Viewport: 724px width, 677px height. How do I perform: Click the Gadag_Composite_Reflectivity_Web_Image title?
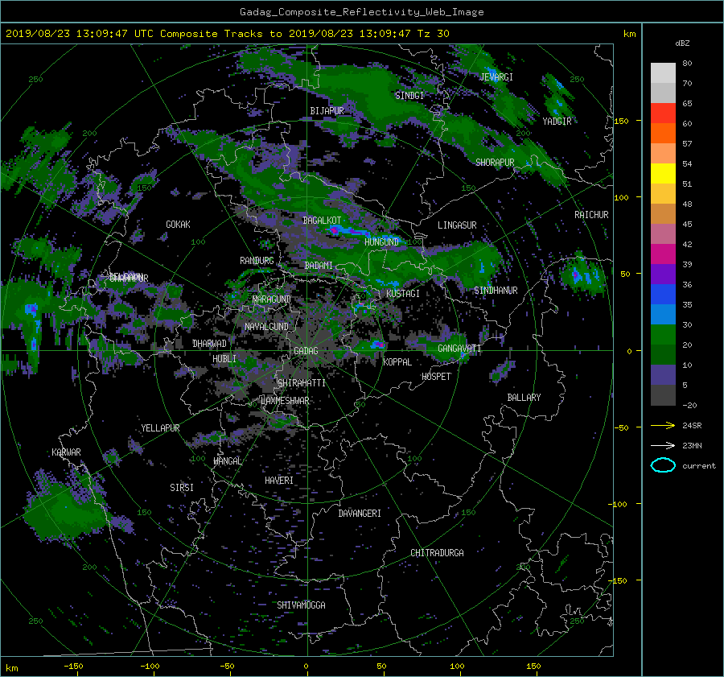(361, 12)
